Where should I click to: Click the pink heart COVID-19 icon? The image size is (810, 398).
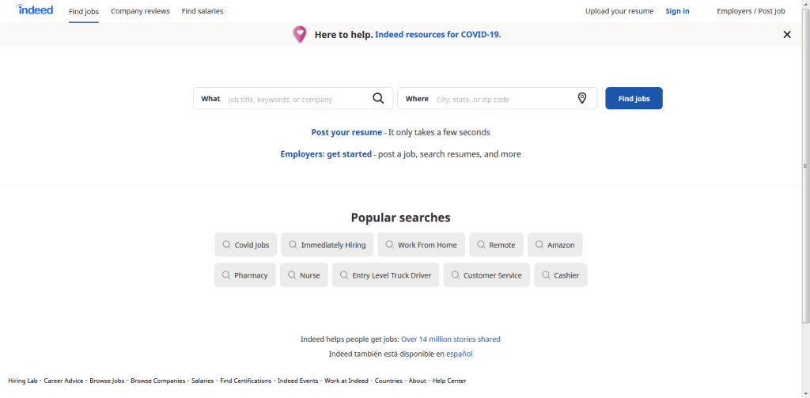click(x=300, y=34)
